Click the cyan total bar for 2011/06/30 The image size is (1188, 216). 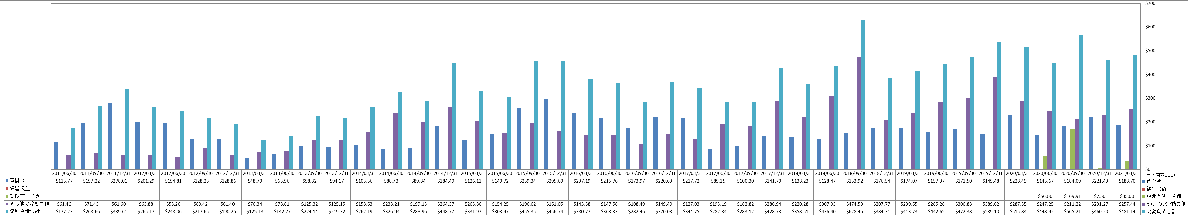coord(73,149)
